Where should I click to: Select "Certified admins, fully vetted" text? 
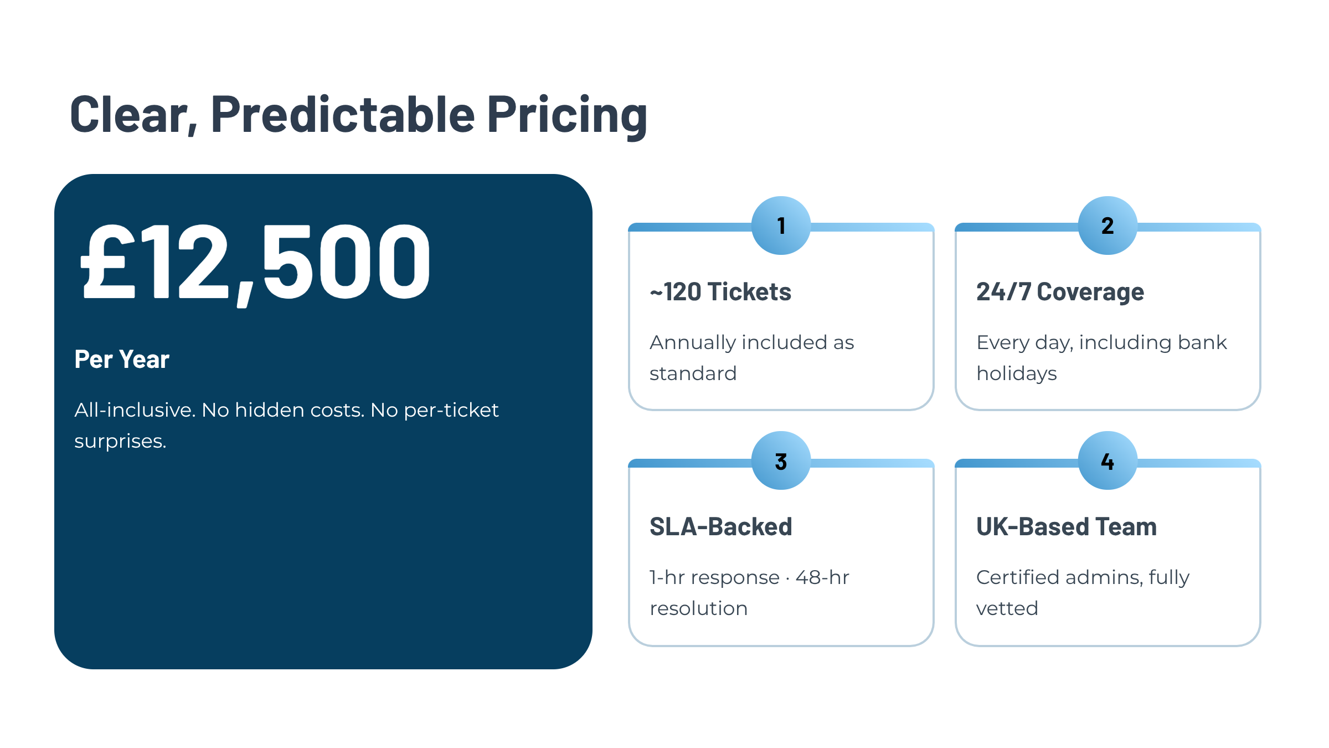(1083, 593)
